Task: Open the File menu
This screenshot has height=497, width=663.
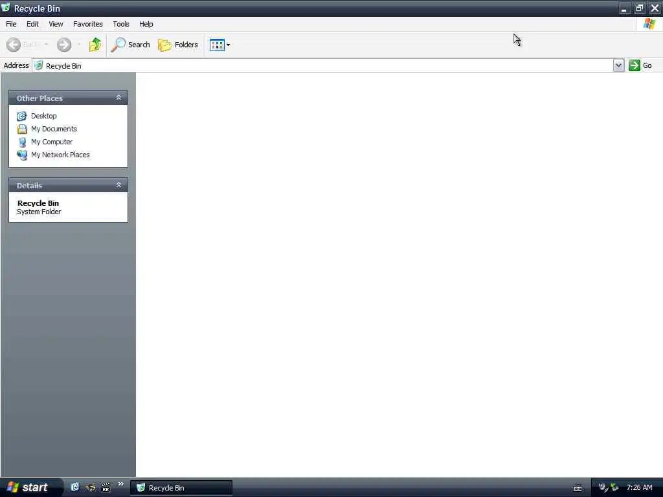Action: click(11, 24)
